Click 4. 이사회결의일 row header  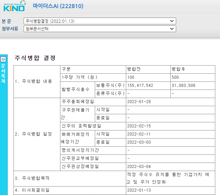(x=32, y=190)
